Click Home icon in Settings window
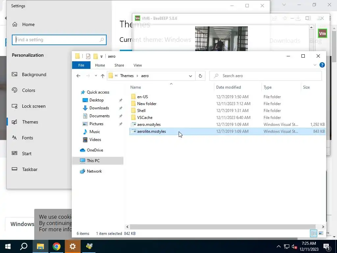337x253 pixels. pyautogui.click(x=14, y=24)
